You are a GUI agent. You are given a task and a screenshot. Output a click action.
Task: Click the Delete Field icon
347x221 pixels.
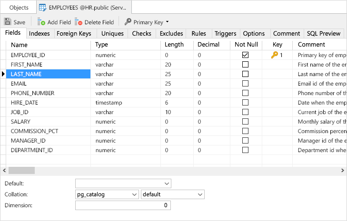(79, 22)
